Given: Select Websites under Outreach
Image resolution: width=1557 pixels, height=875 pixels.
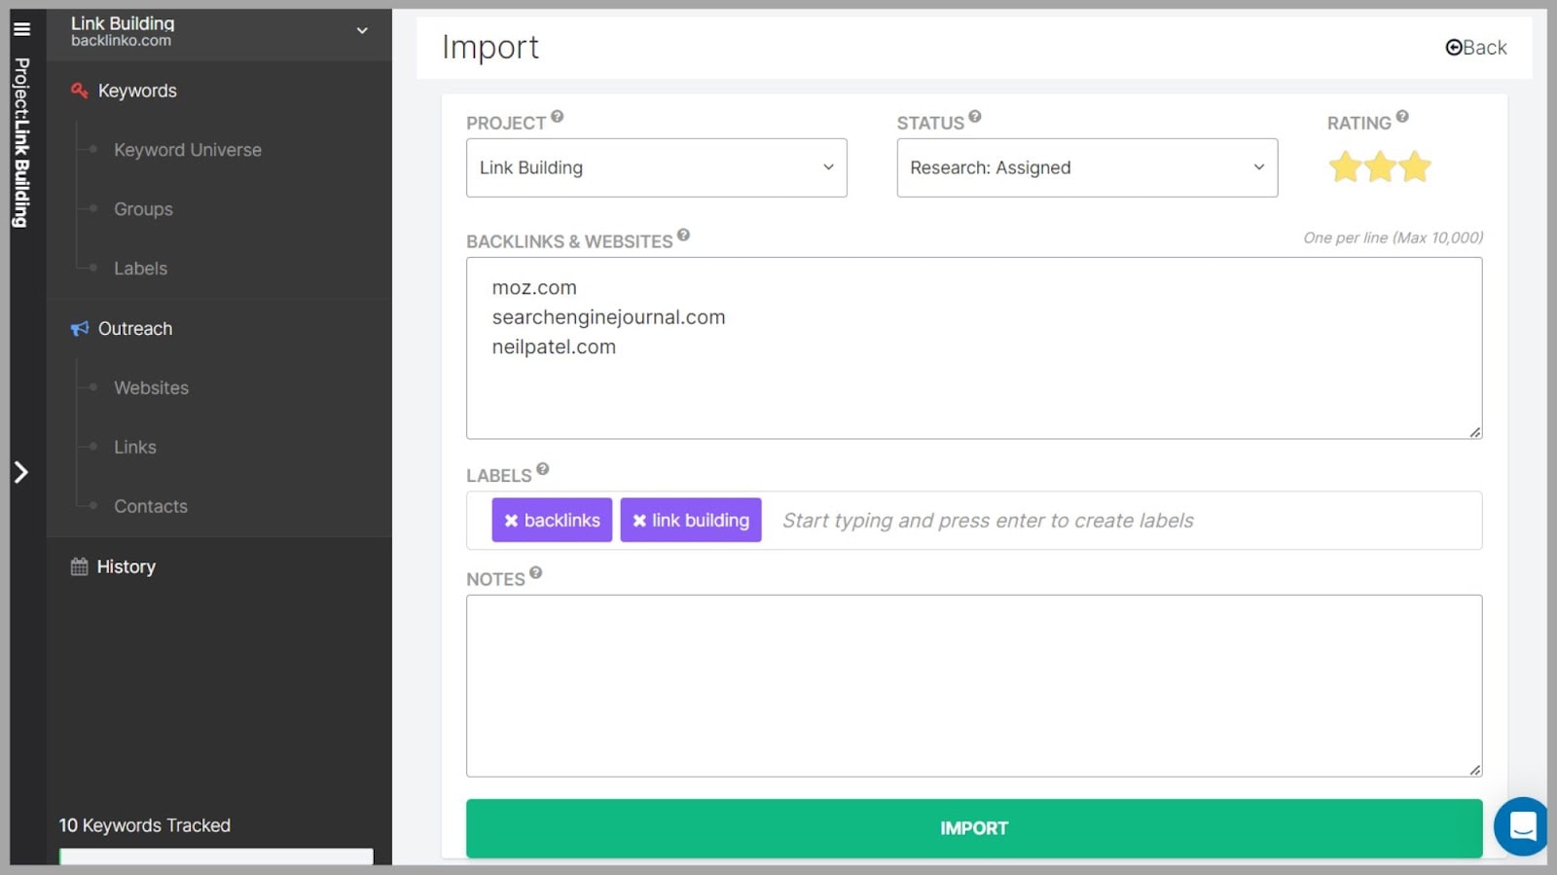Looking at the screenshot, I should point(151,388).
